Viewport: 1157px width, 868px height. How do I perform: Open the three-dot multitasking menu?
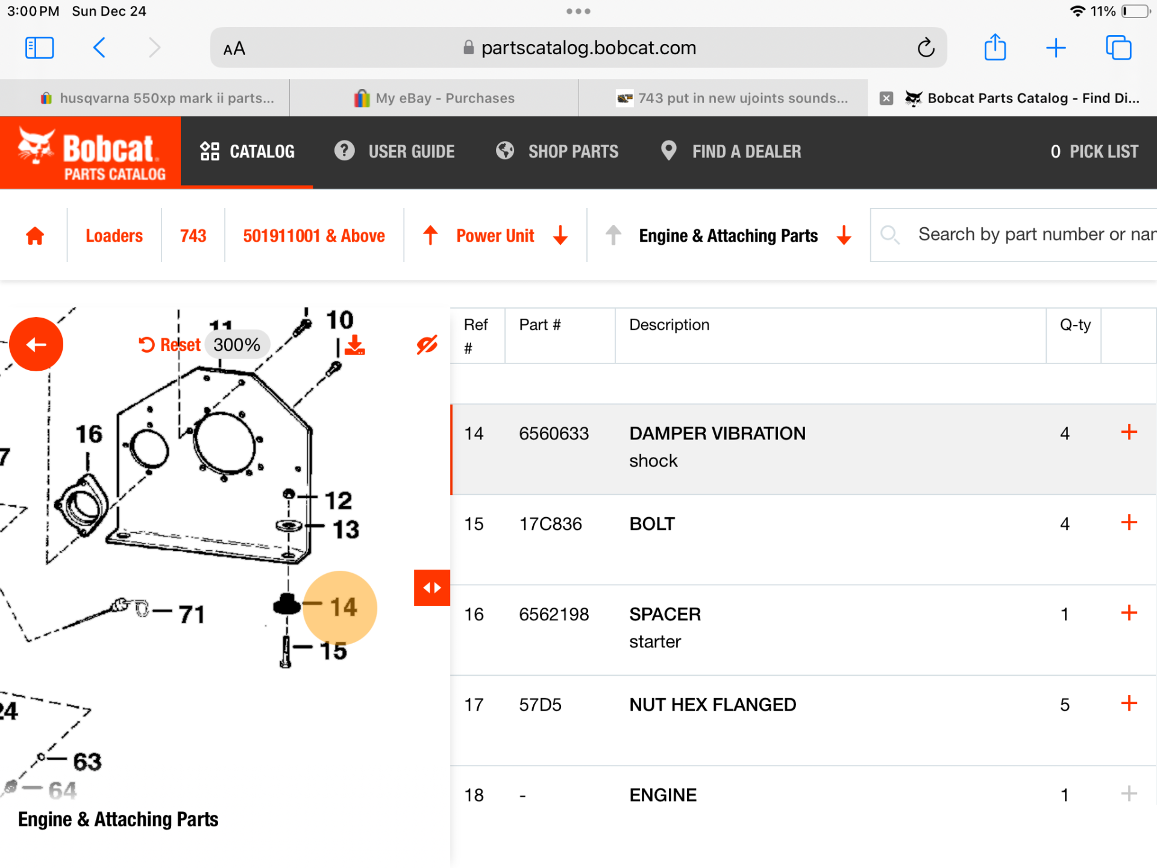pos(578,11)
